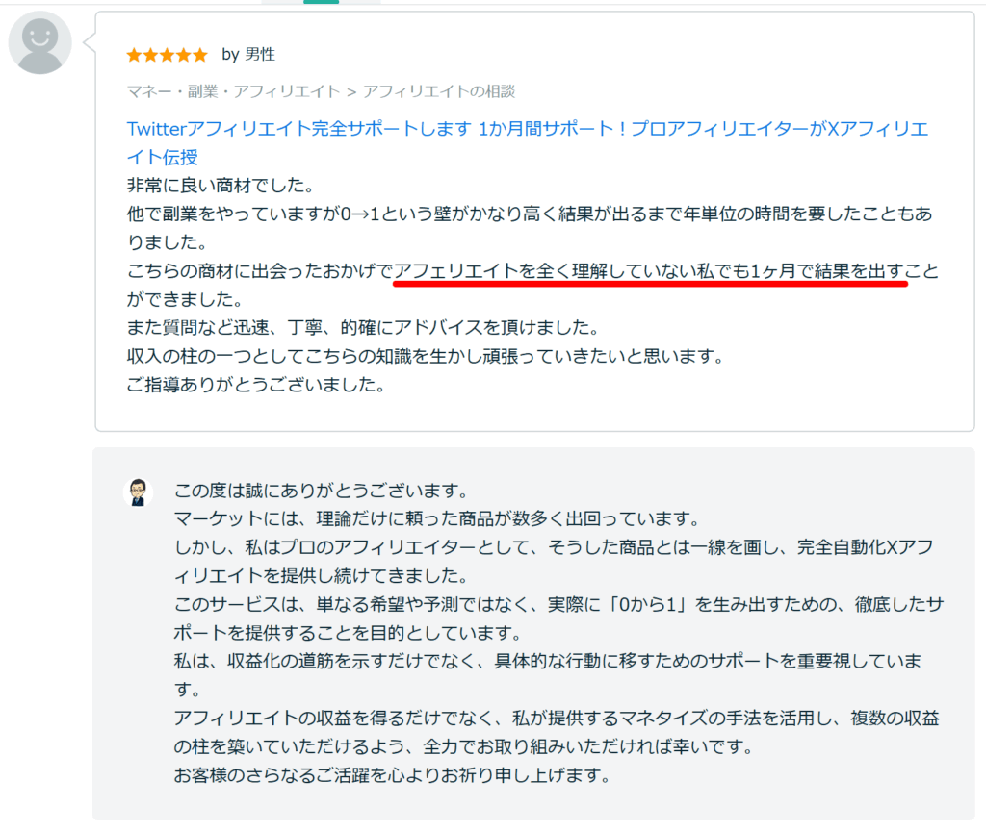
Task: Click the reply's final line お客様のさらなるご活躍を
Action: [392, 776]
